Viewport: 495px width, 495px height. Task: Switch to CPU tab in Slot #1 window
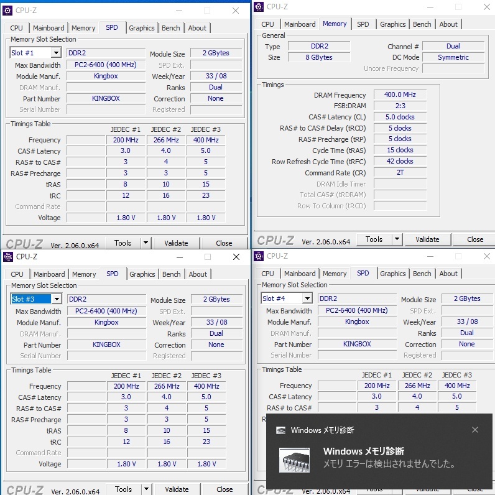pyautogui.click(x=16, y=28)
